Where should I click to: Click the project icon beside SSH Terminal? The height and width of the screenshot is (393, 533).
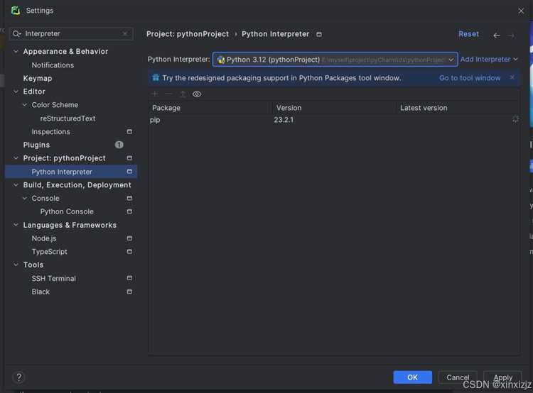129,278
